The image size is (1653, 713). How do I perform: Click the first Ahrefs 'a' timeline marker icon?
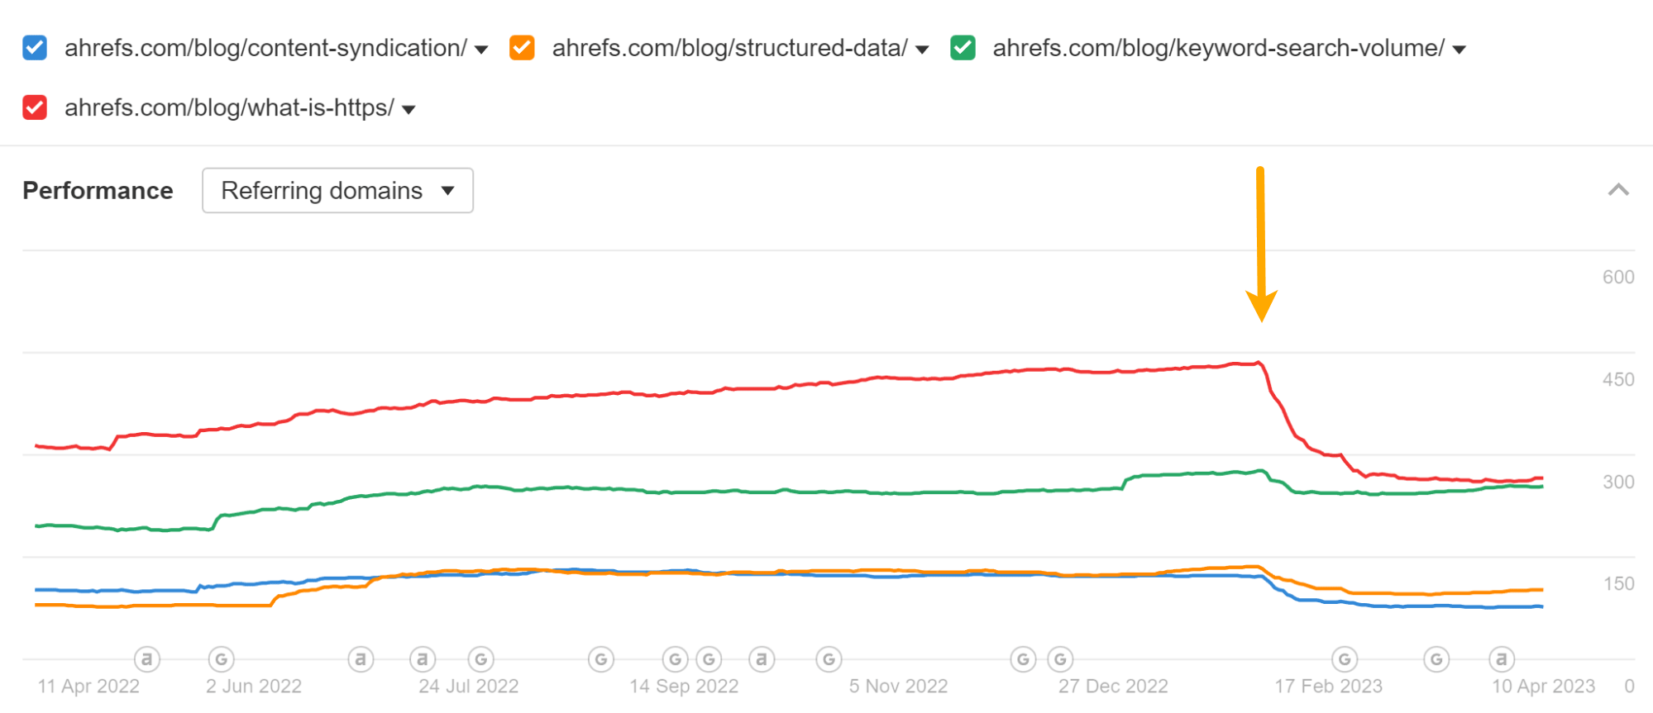point(146,658)
